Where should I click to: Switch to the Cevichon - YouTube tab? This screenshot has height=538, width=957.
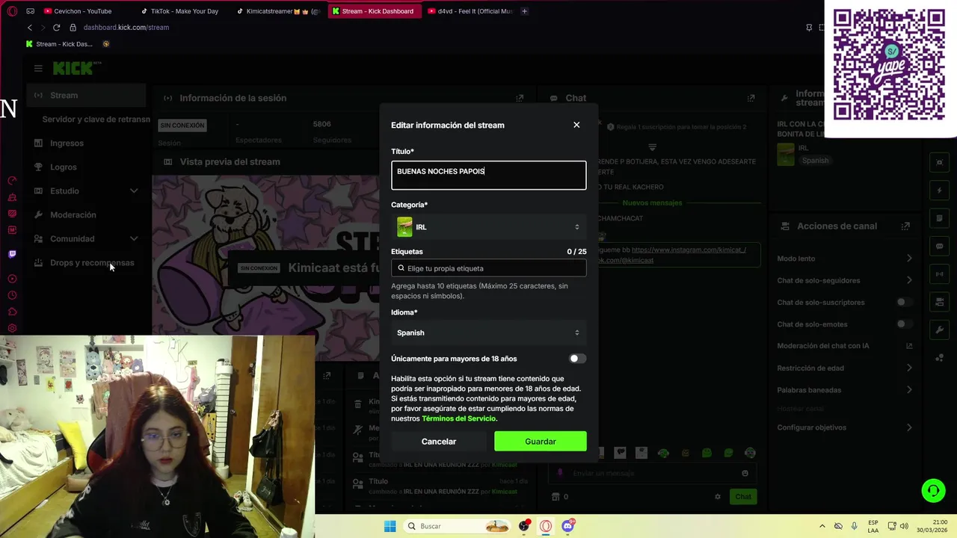[x=81, y=11]
